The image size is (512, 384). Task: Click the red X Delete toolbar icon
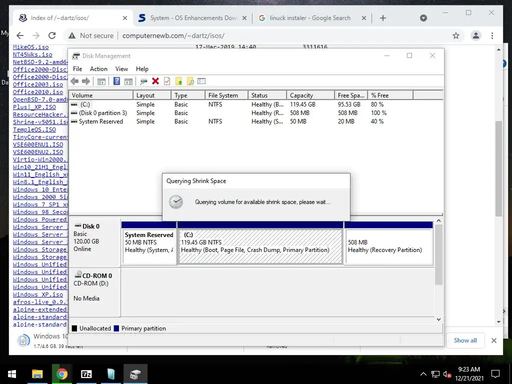coord(155,81)
